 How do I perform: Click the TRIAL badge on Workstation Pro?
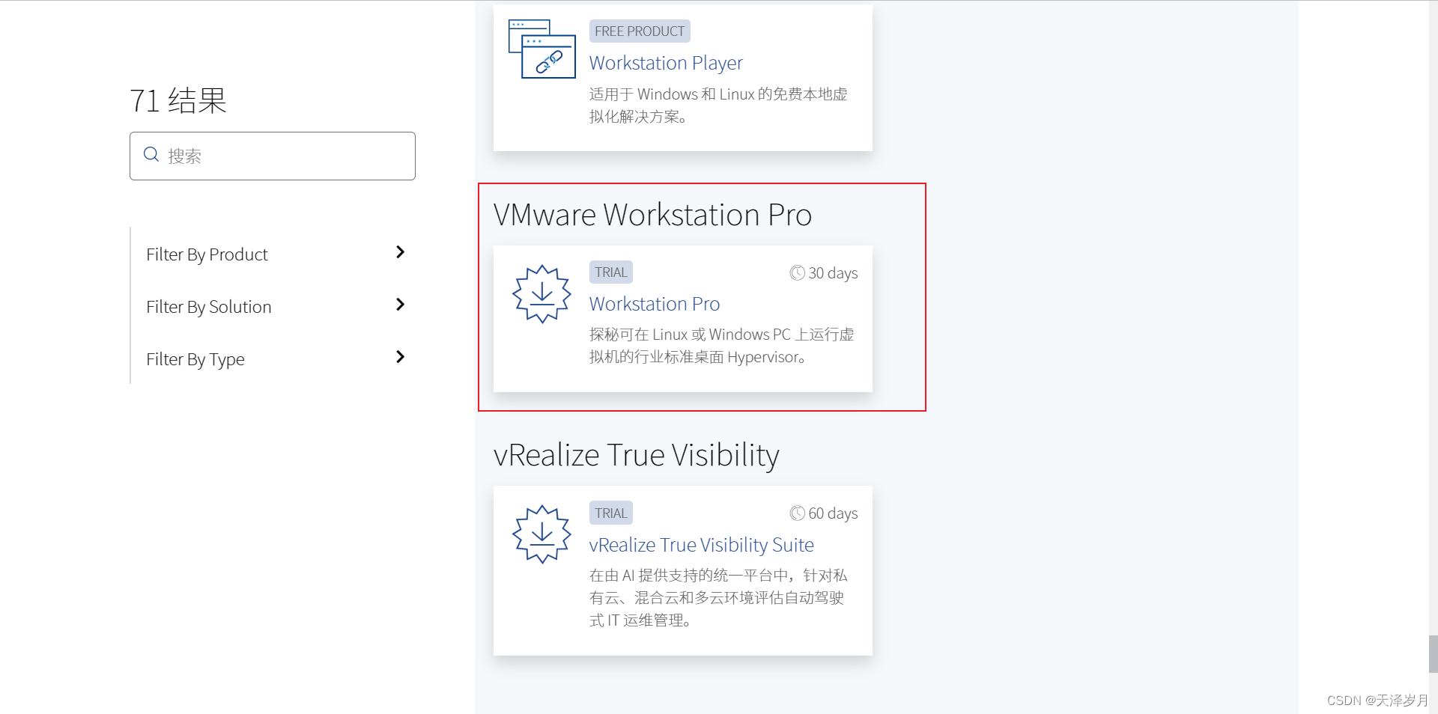(611, 272)
